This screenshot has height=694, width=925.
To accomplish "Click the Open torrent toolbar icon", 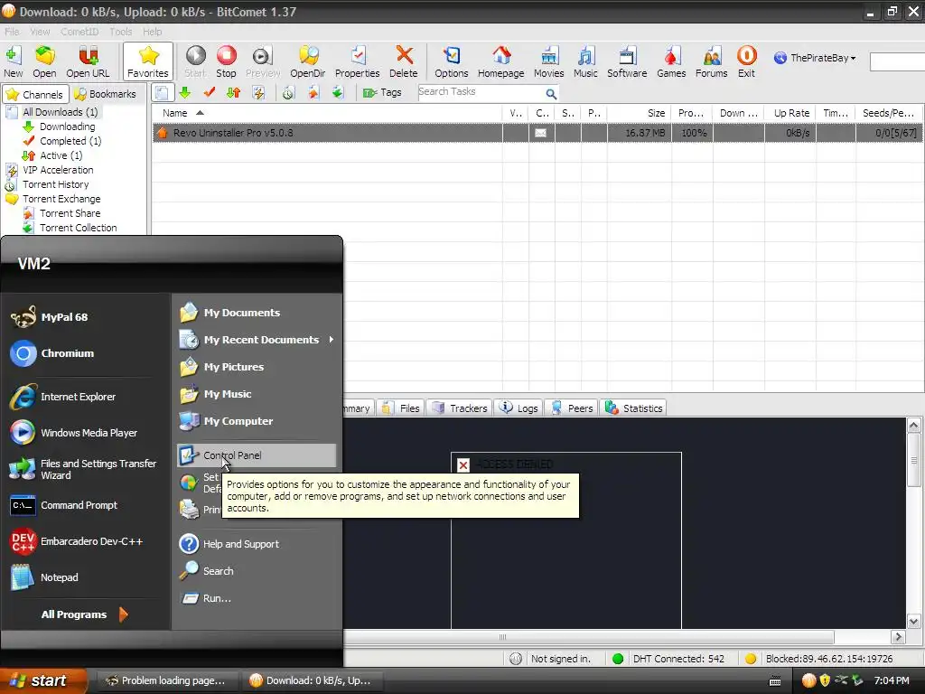I will 44,61.
